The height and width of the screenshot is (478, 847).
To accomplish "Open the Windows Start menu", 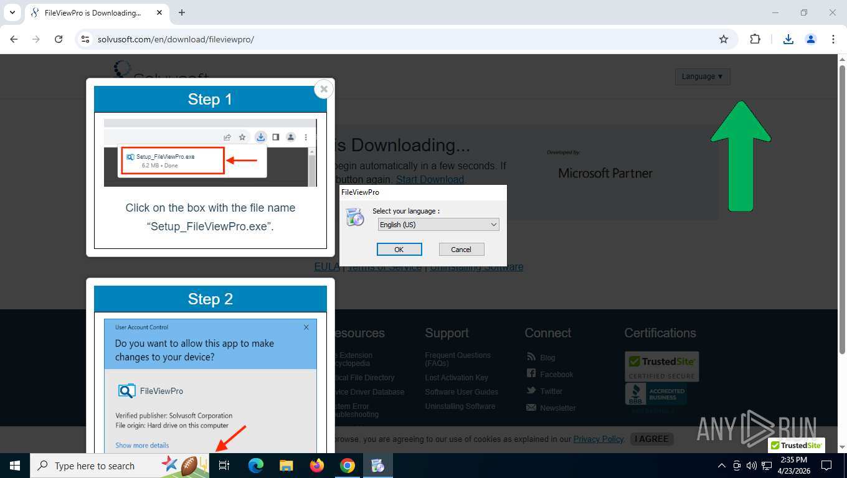I will [x=15, y=466].
